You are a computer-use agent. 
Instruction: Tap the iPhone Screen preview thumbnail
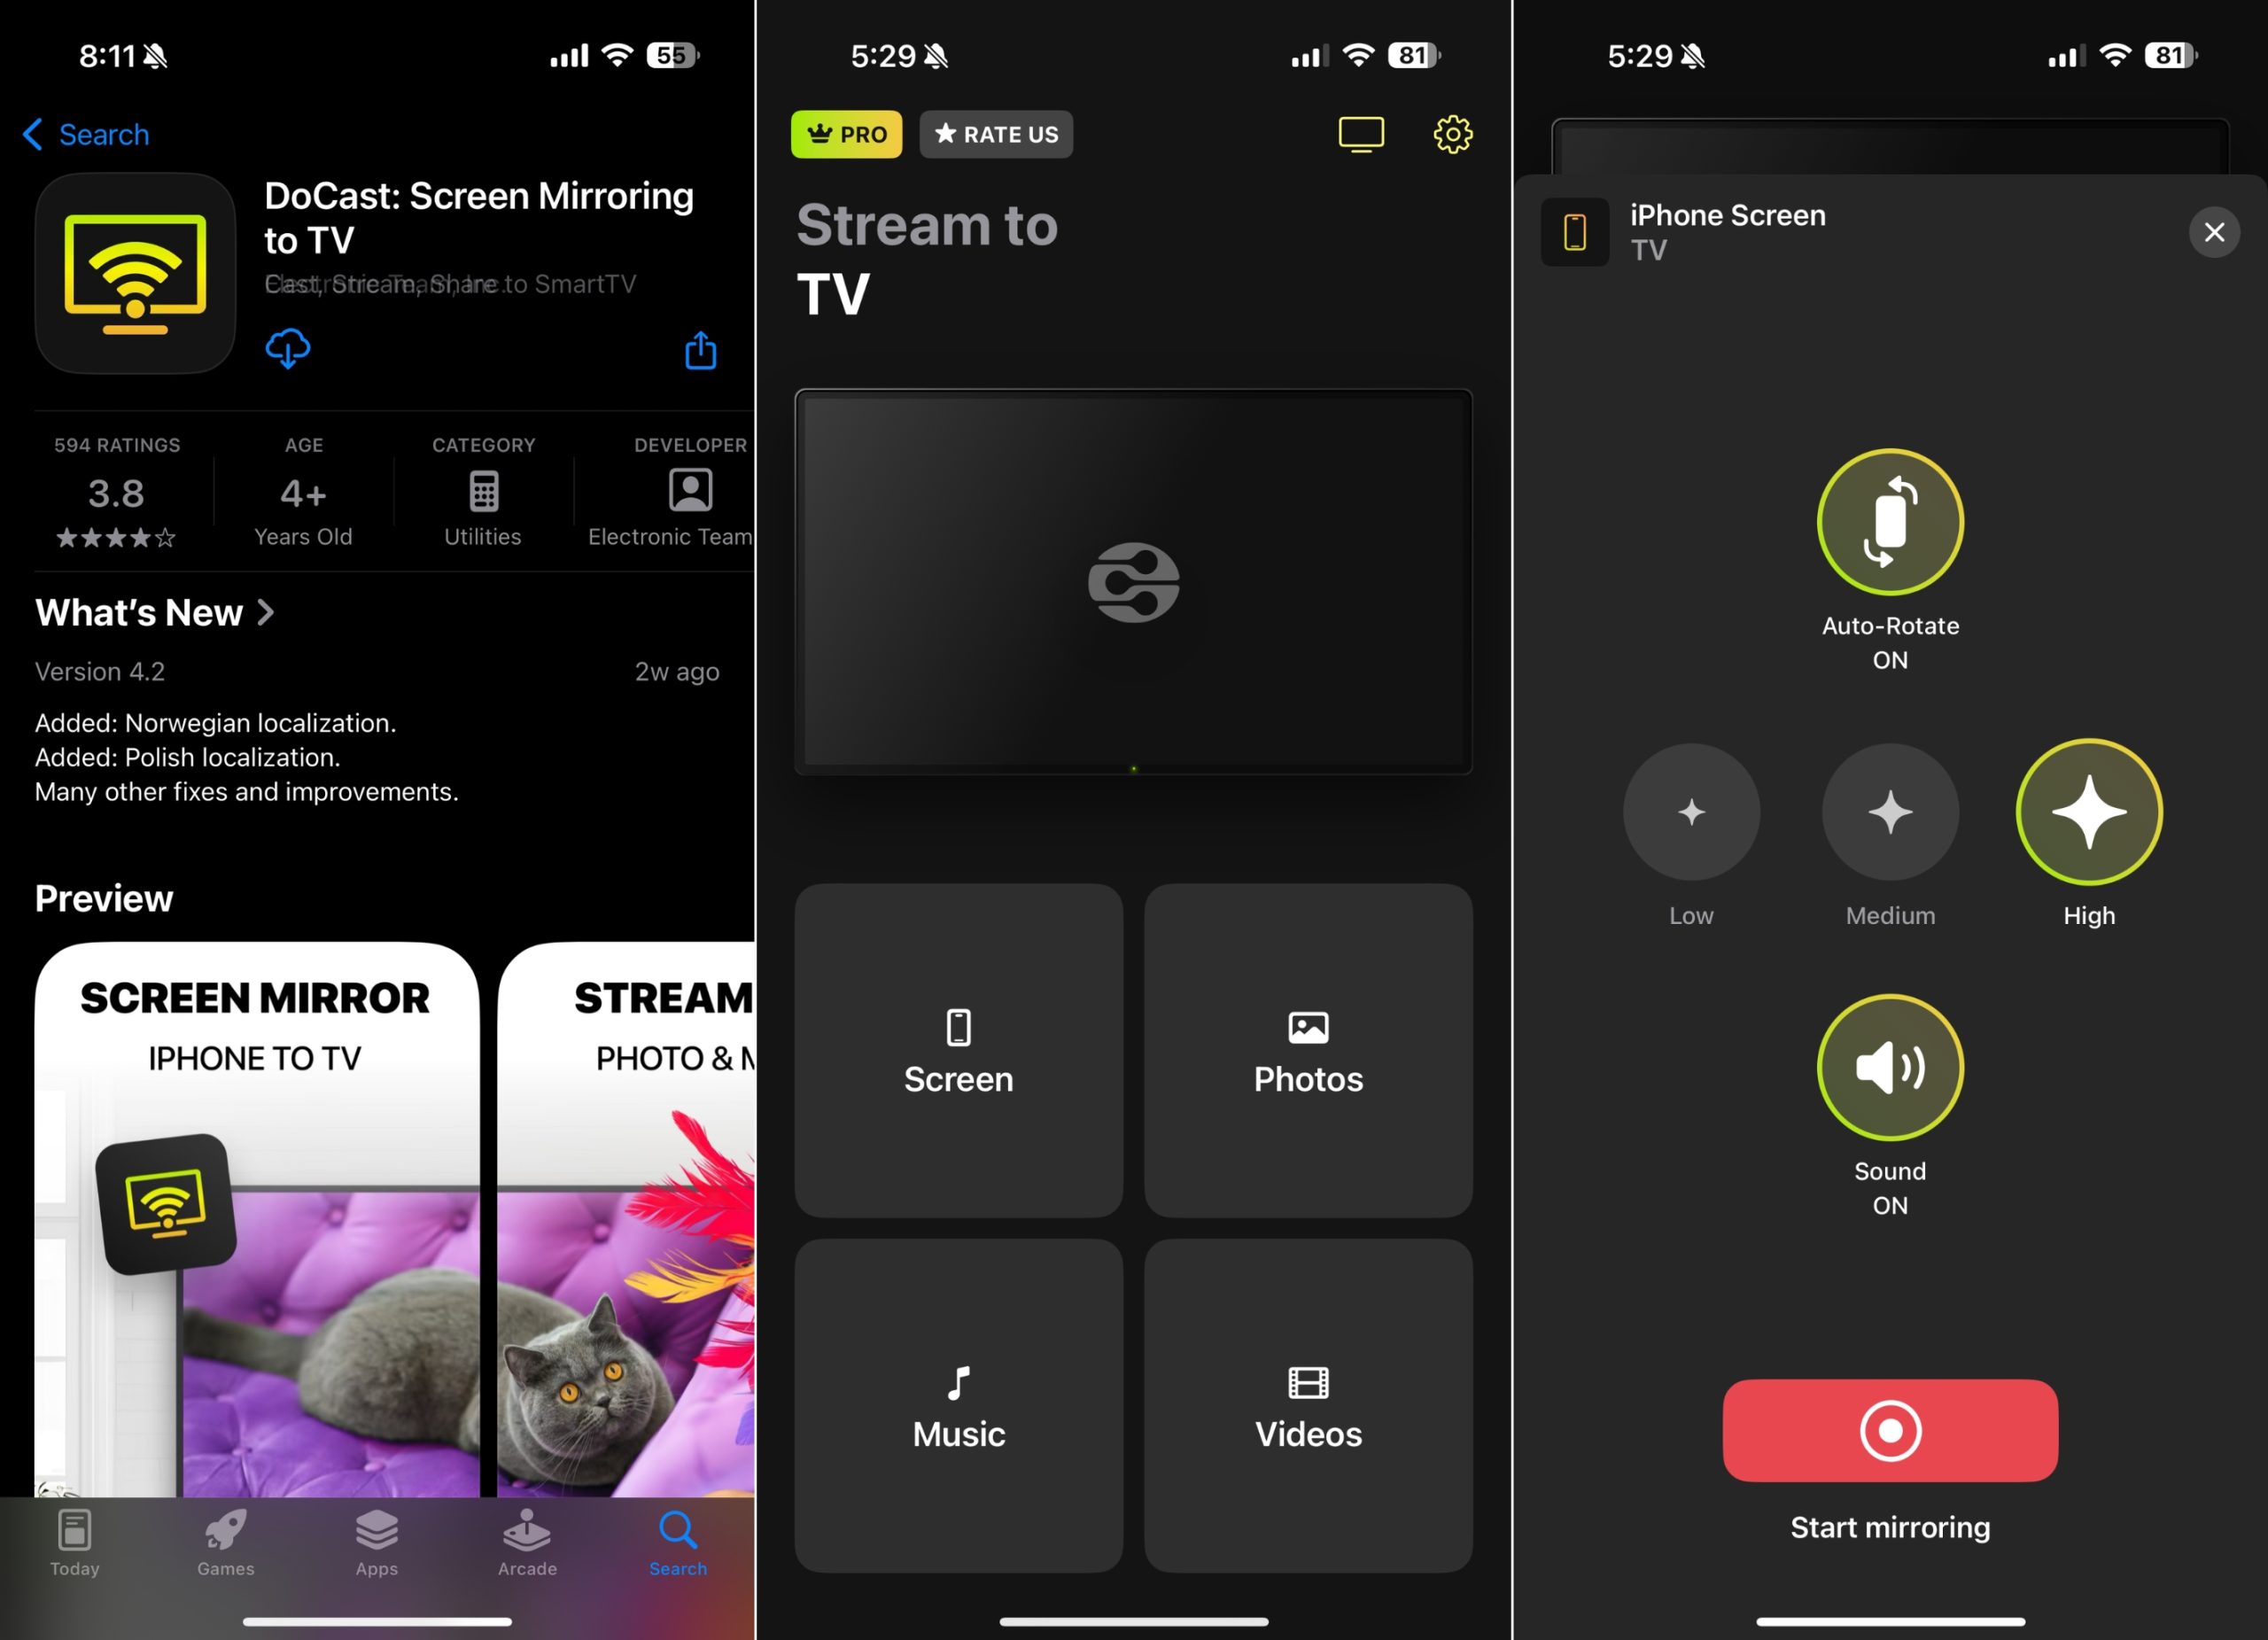(1574, 230)
